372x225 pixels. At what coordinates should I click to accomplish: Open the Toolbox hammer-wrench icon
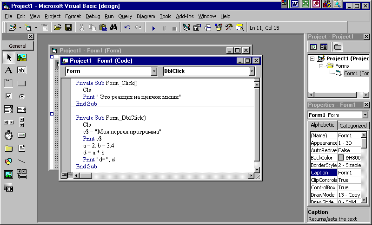pos(229,28)
